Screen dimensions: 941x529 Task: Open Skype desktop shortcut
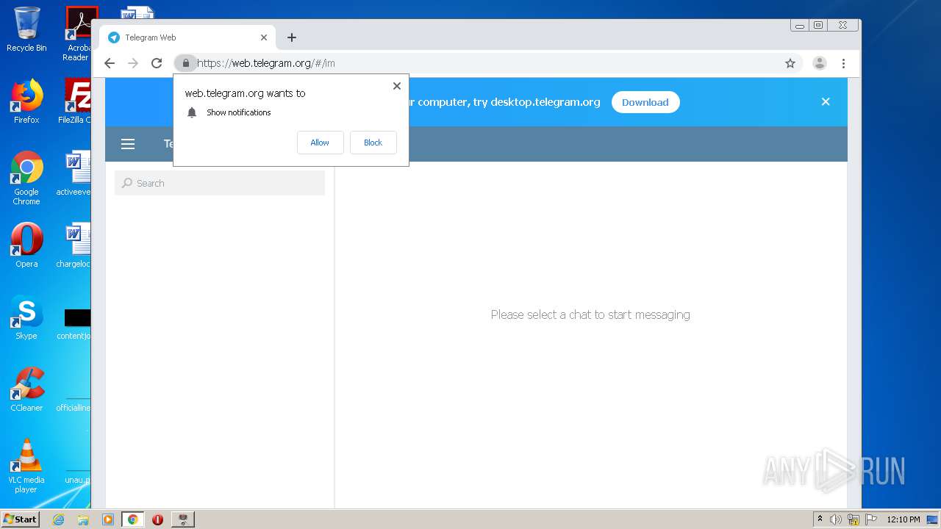(26, 317)
